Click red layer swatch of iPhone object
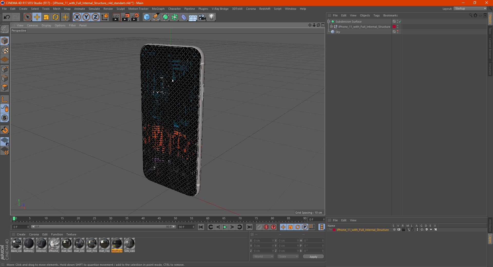The height and width of the screenshot is (267, 493). click(394, 27)
